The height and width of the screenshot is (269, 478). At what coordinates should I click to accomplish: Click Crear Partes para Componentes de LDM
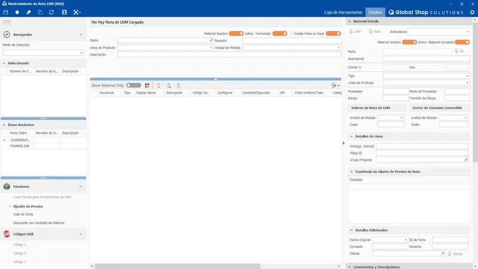[x=42, y=197]
